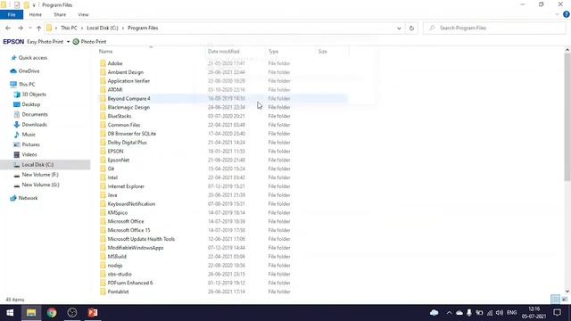Open EPSON Easy Photo Print dropdown
This screenshot has width=571, height=321.
point(68,42)
